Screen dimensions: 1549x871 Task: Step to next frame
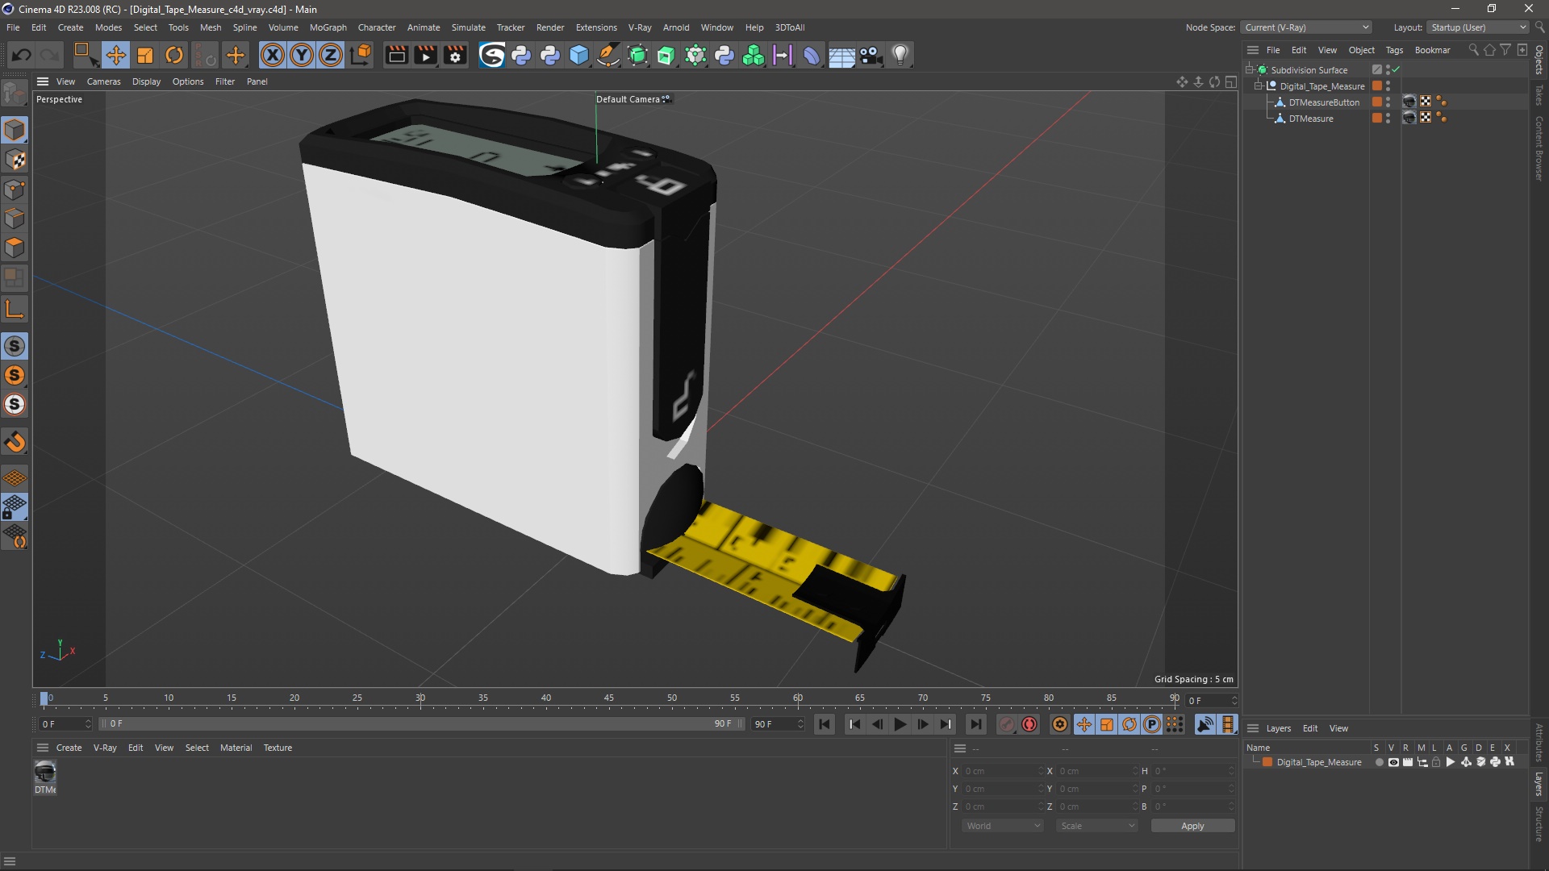pyautogui.click(x=922, y=724)
